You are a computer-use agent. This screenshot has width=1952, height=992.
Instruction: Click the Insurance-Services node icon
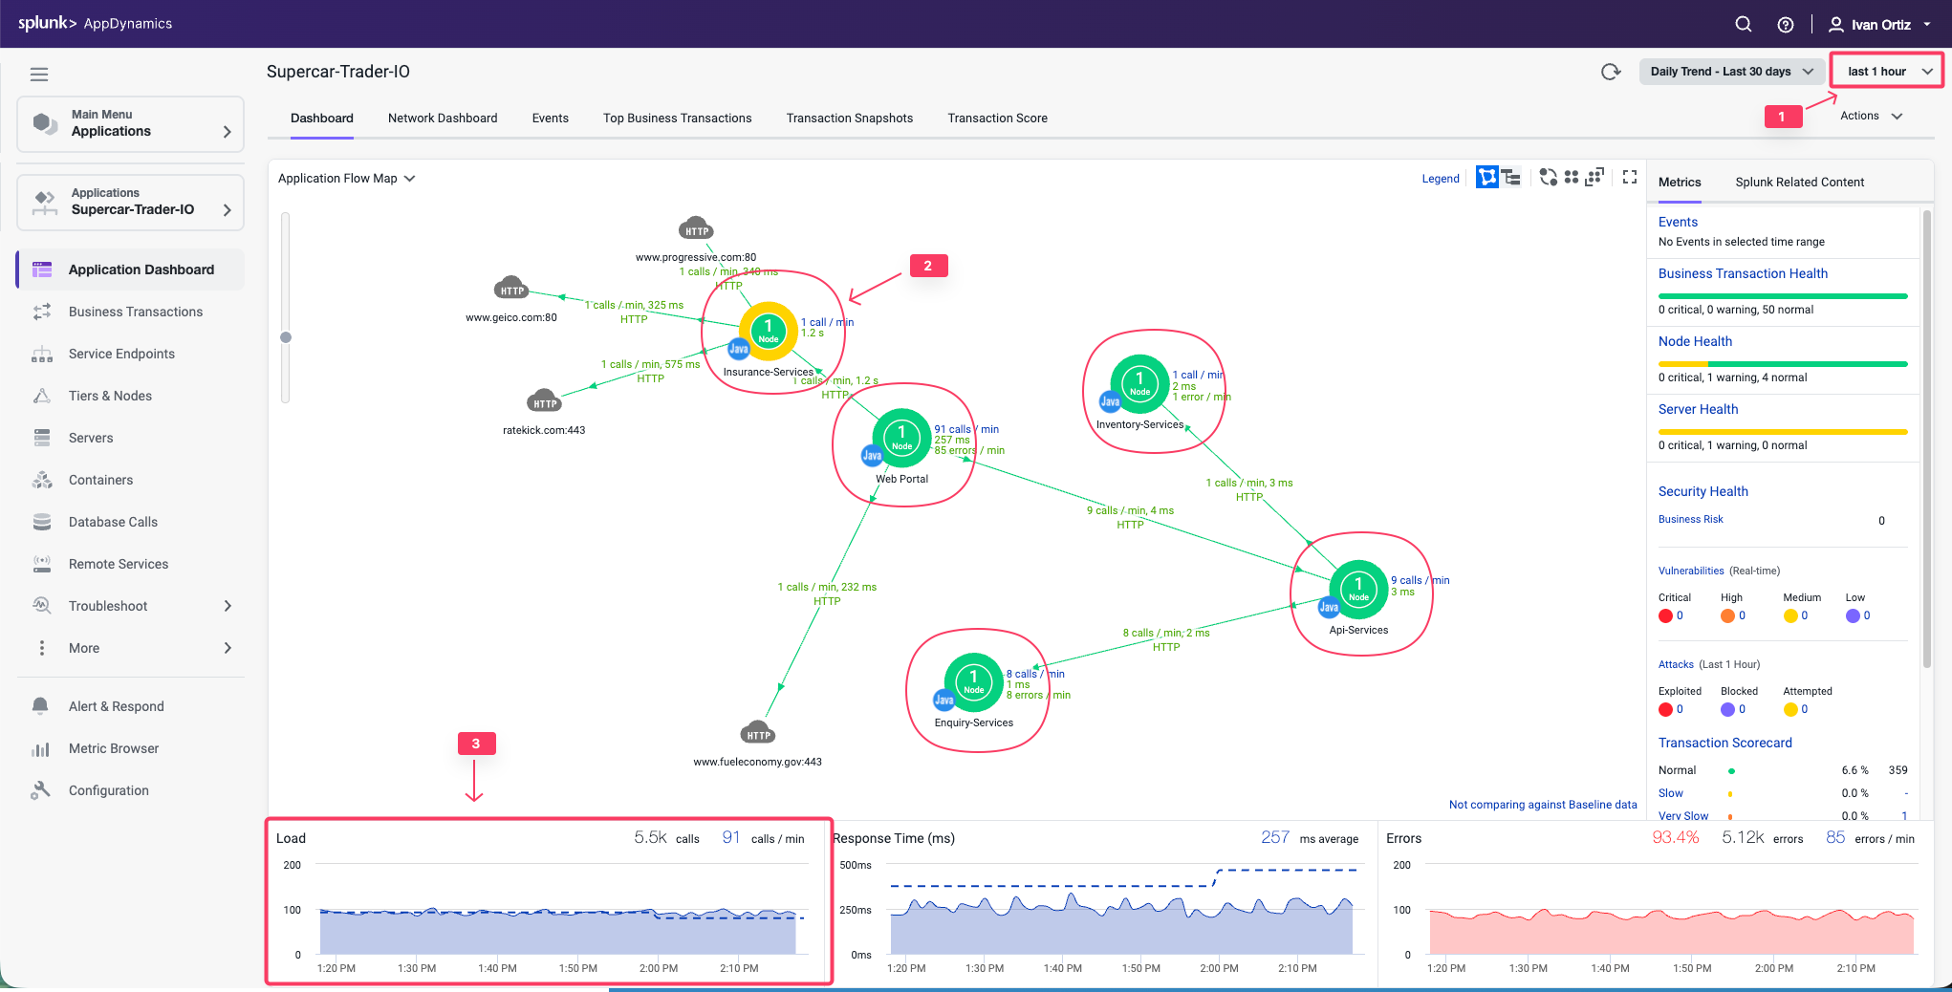(x=768, y=331)
